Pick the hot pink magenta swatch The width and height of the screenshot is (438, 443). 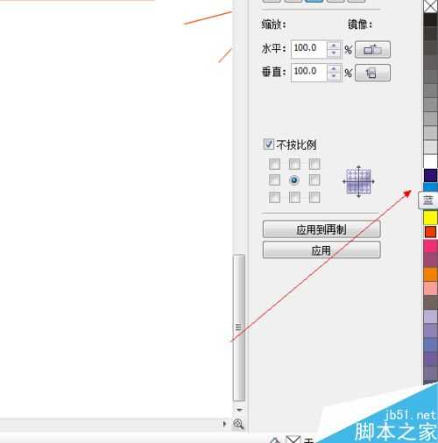[430, 246]
